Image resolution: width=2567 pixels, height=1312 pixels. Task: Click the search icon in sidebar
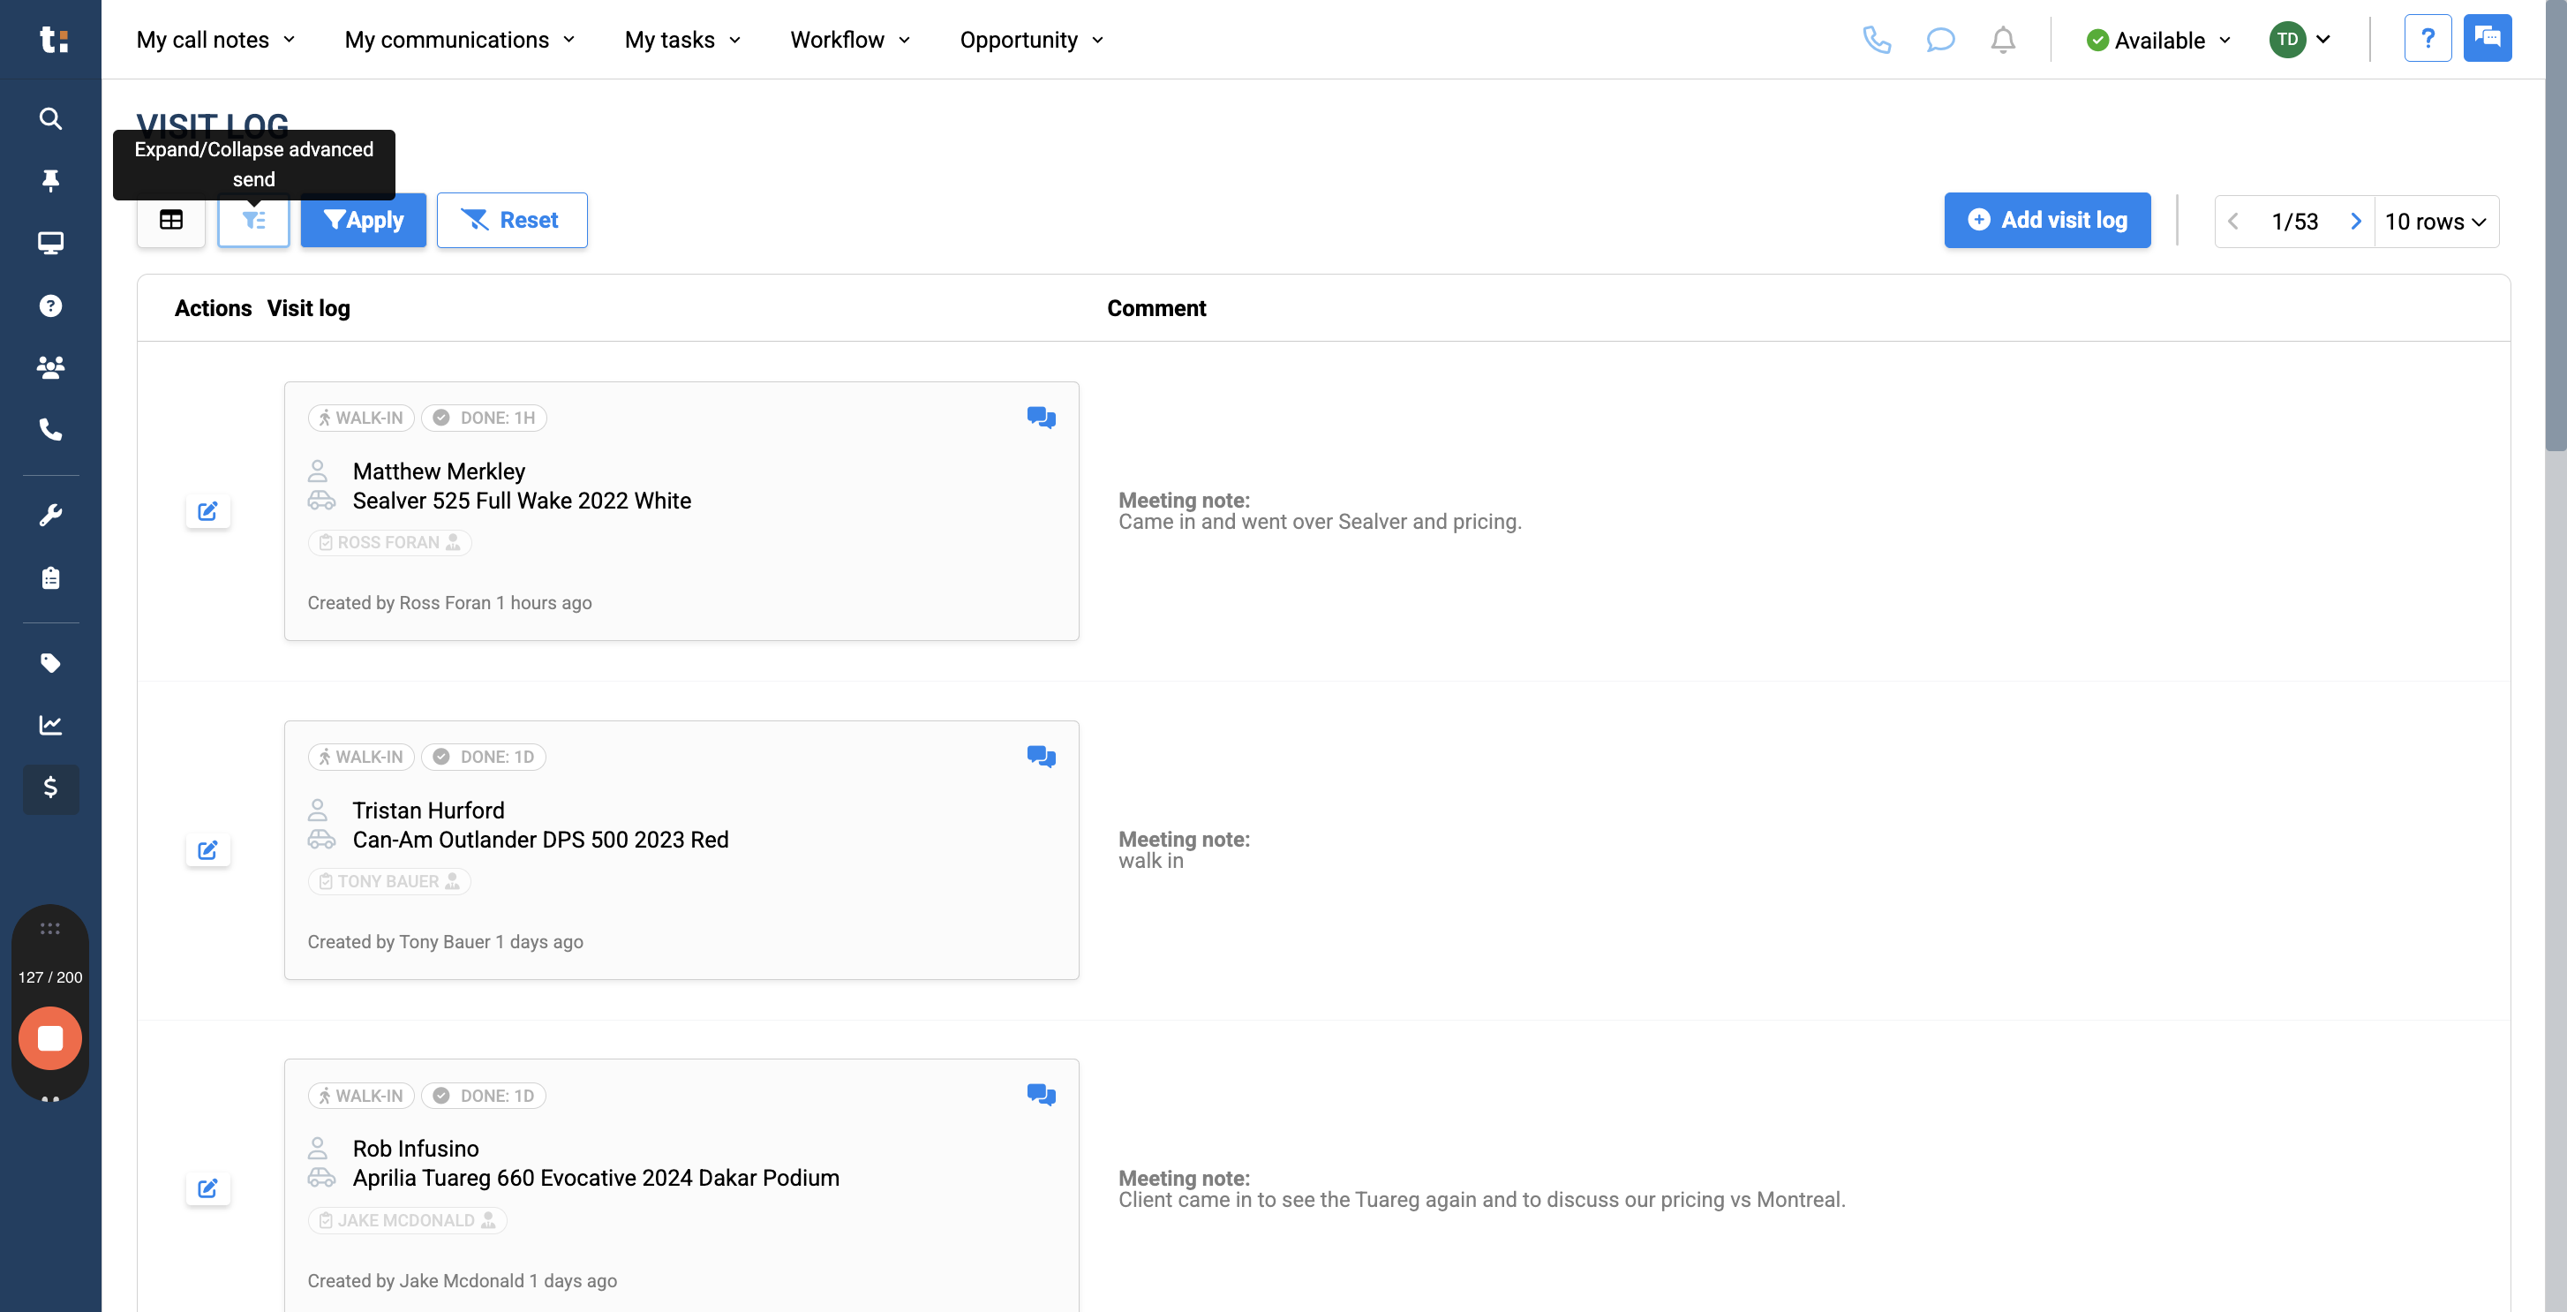pos(49,118)
